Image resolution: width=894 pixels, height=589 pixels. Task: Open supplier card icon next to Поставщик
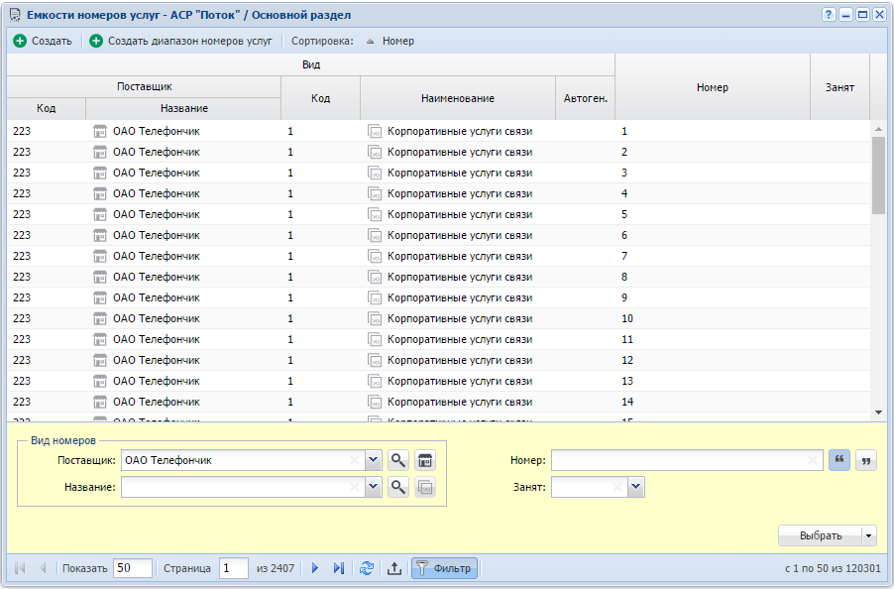pos(425,460)
